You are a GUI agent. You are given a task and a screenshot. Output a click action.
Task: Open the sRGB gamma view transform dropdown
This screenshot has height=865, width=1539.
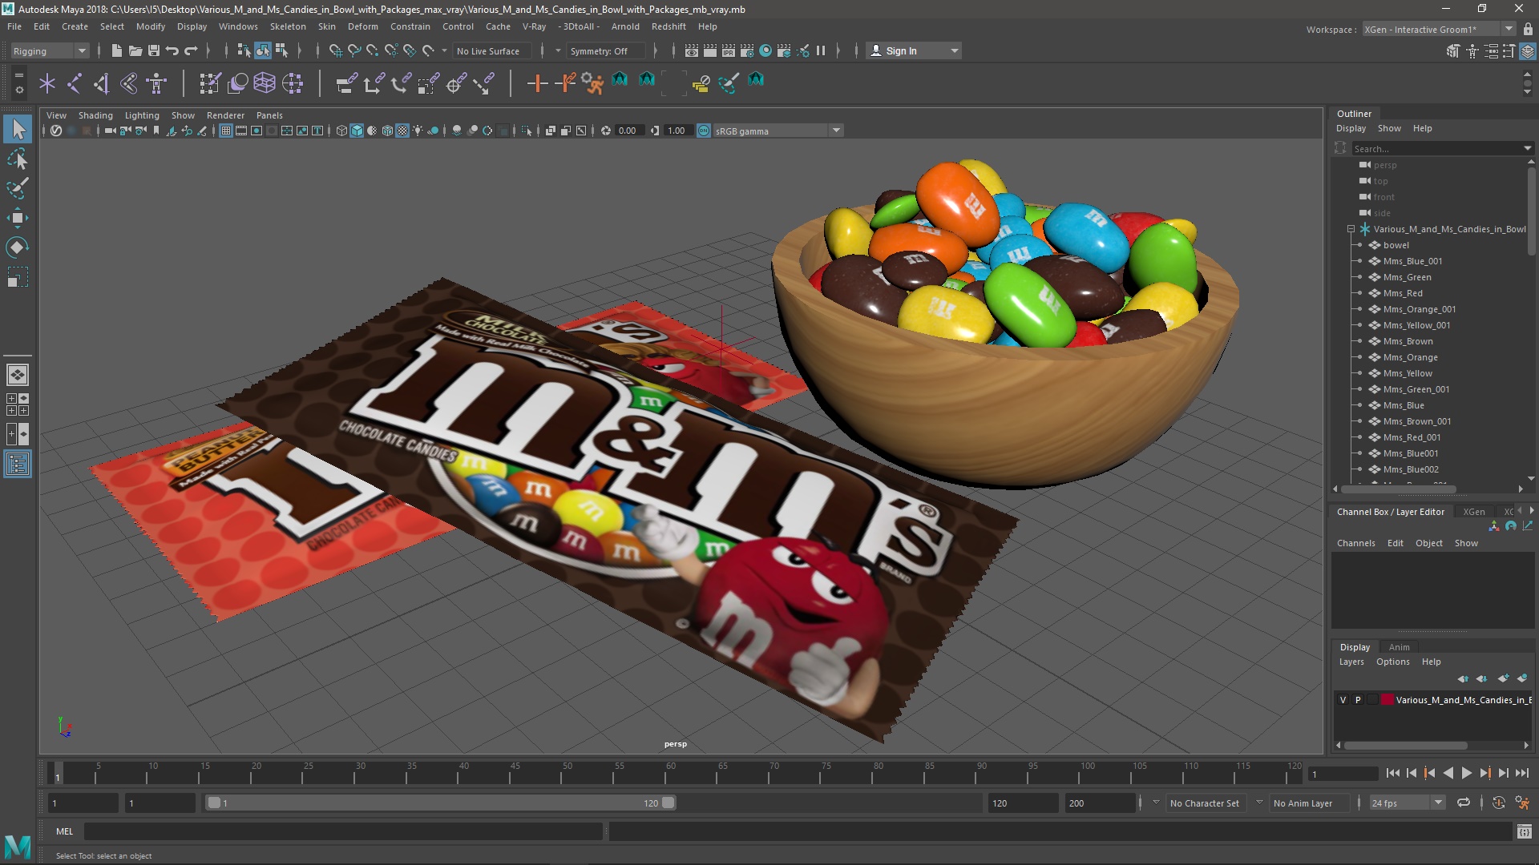coord(778,131)
